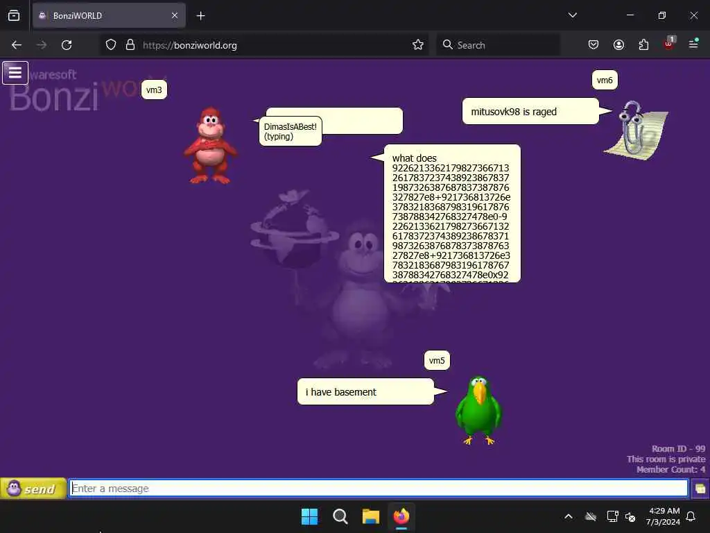Click the Room ID - 99 text
Screen dimensions: 710x533
[x=678, y=449]
